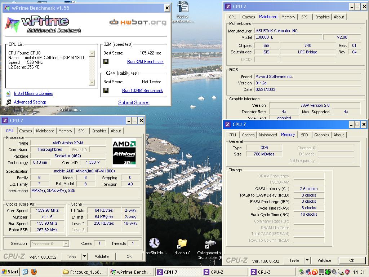The image size is (369, 277).
Task: Click the floppy save icon for 32M score
Action: pos(106,62)
